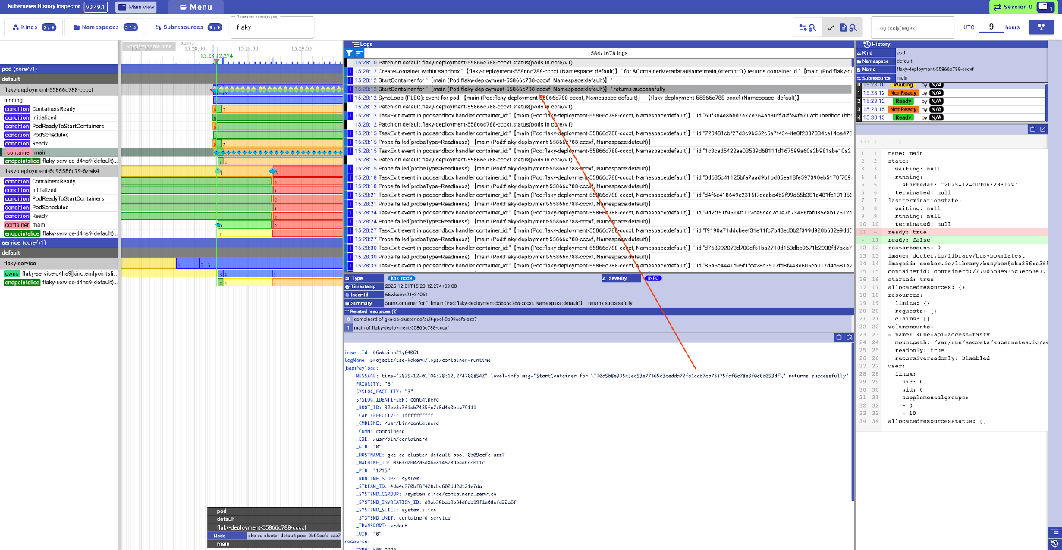Open the Kinds filter
Viewport: 1062px width, 550px height.
(x=33, y=27)
